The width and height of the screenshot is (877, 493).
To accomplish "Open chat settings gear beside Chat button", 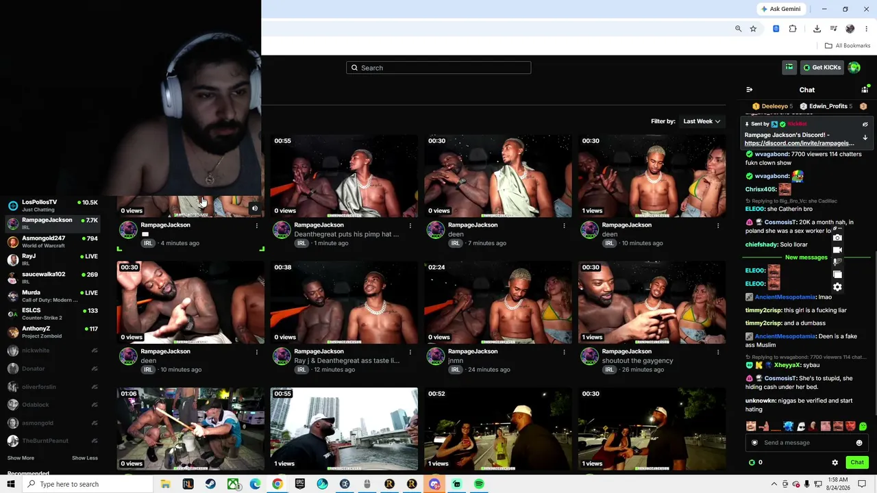I will click(x=835, y=463).
